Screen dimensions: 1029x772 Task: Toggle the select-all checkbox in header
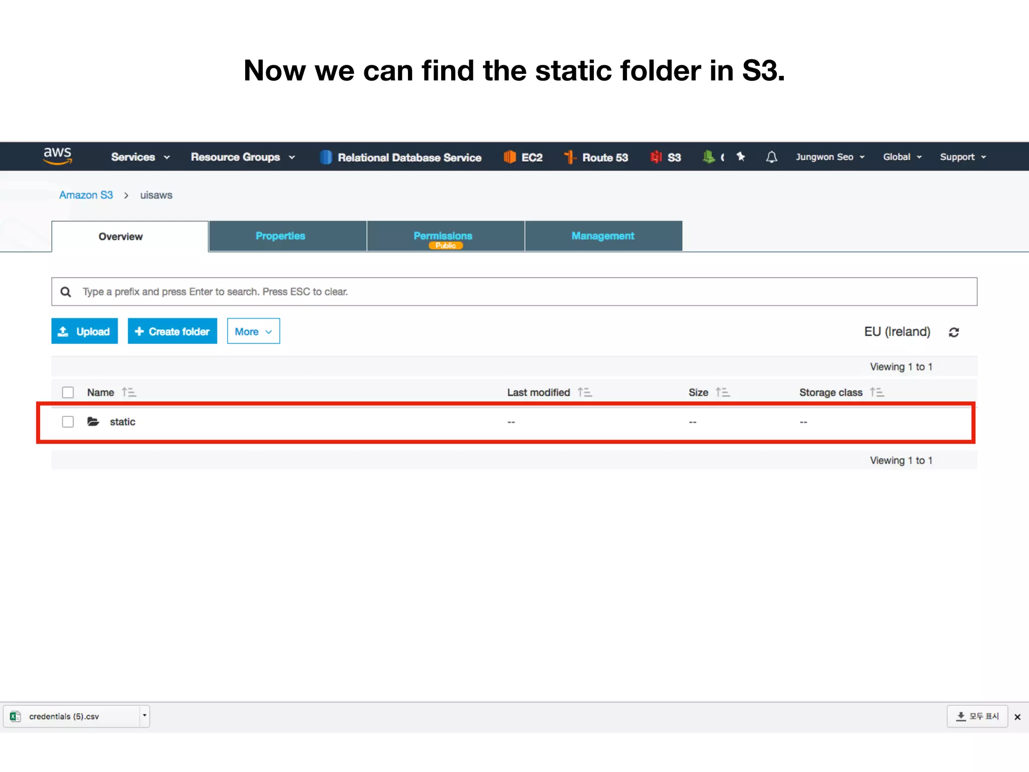(x=68, y=393)
